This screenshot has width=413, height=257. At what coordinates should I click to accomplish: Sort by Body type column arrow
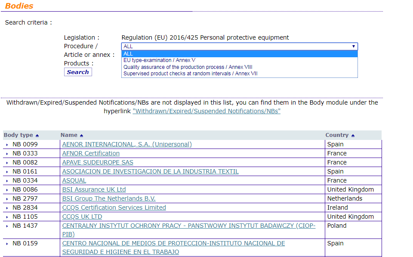pyautogui.click(x=37, y=136)
